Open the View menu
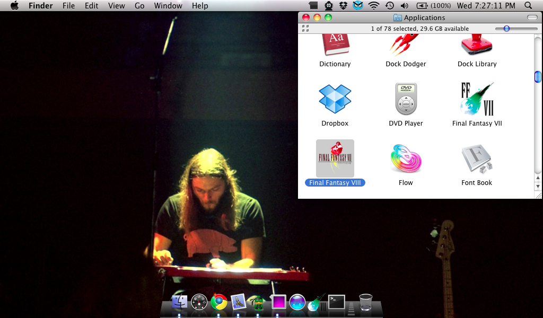 pos(116,5)
